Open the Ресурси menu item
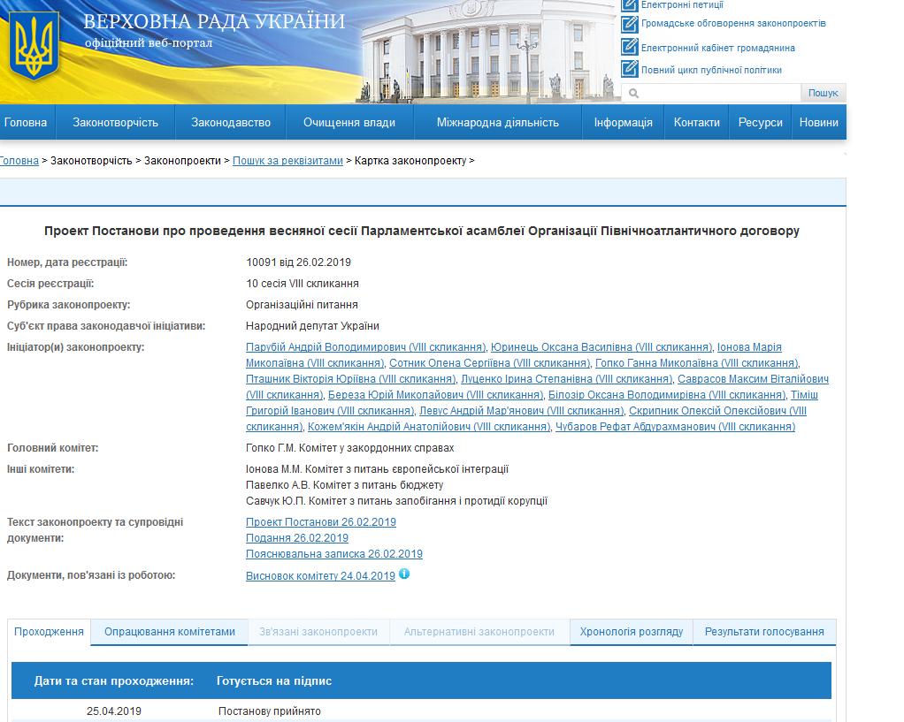The height and width of the screenshot is (722, 904). tap(761, 122)
